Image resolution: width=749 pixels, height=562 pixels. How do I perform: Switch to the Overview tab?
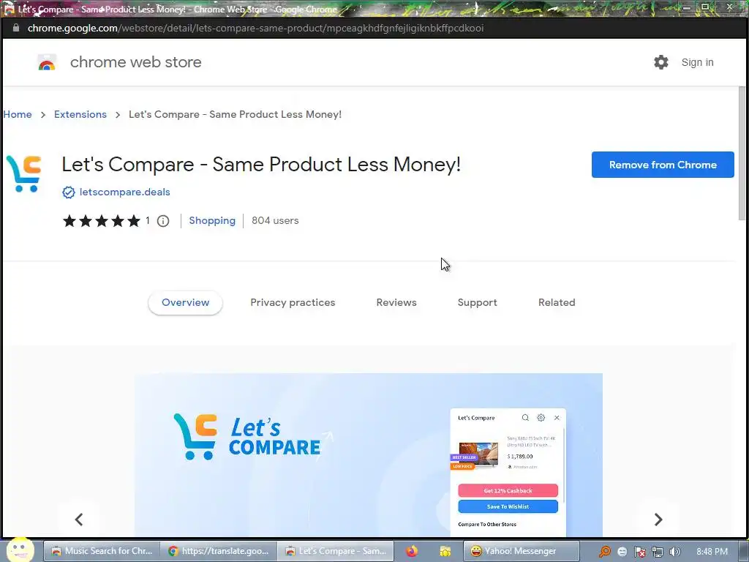coord(185,302)
